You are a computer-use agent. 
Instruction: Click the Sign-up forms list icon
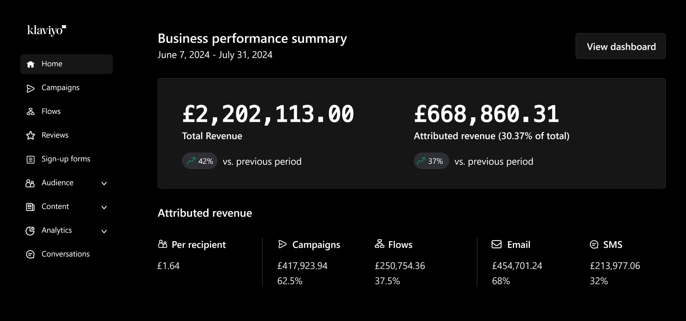pyautogui.click(x=31, y=160)
